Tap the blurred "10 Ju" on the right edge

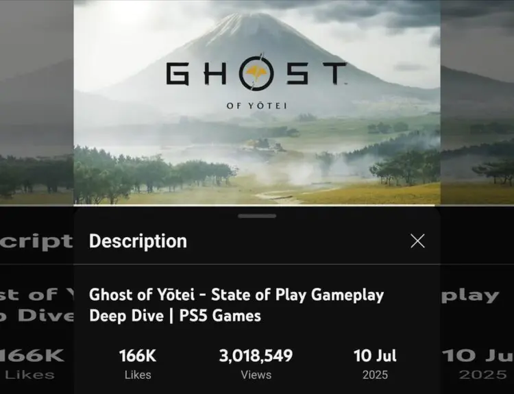(478, 355)
